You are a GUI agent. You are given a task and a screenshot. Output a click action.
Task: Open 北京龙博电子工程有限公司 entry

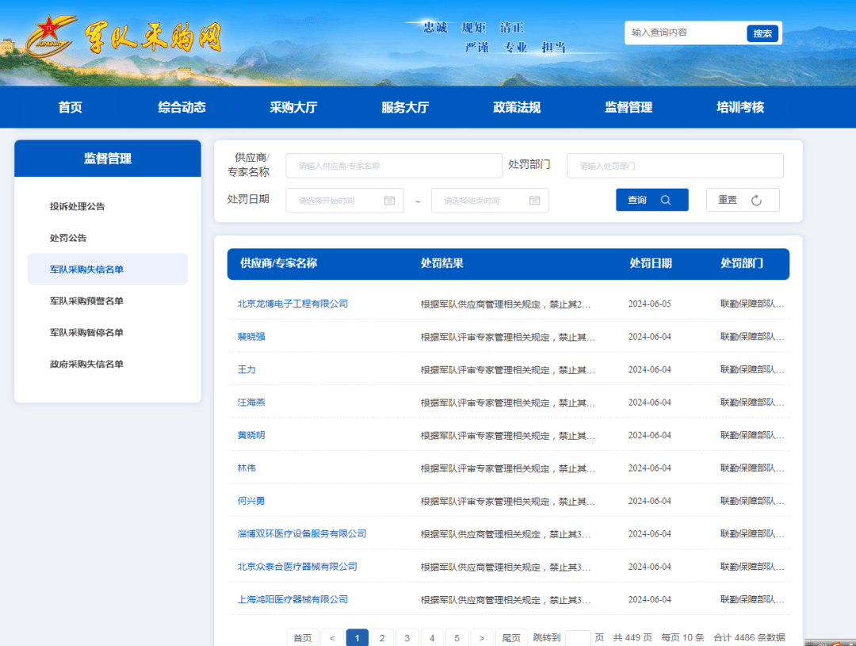coord(292,304)
